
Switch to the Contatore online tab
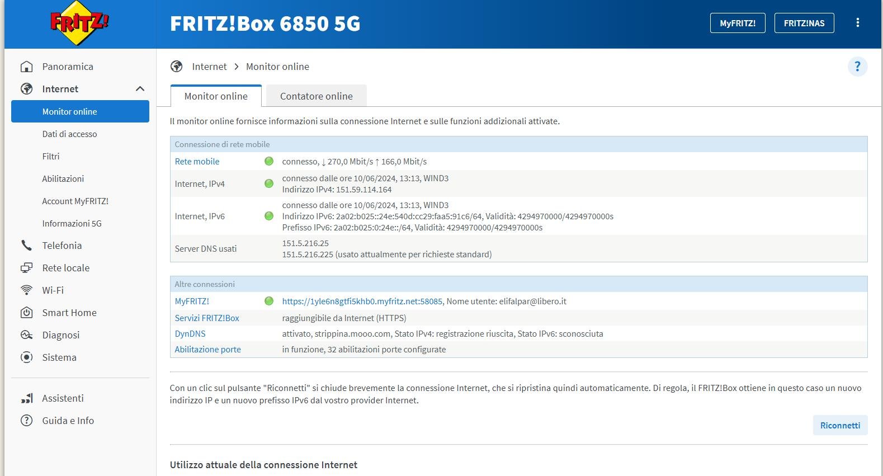coord(316,96)
